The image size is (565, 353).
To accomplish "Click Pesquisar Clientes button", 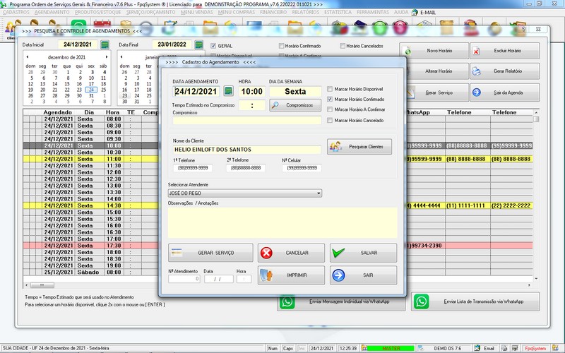I will tap(359, 147).
